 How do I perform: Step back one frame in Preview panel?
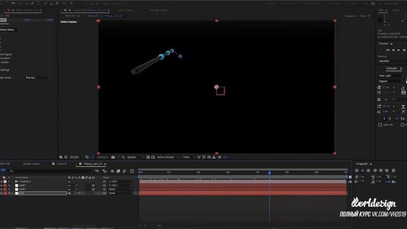point(393,50)
